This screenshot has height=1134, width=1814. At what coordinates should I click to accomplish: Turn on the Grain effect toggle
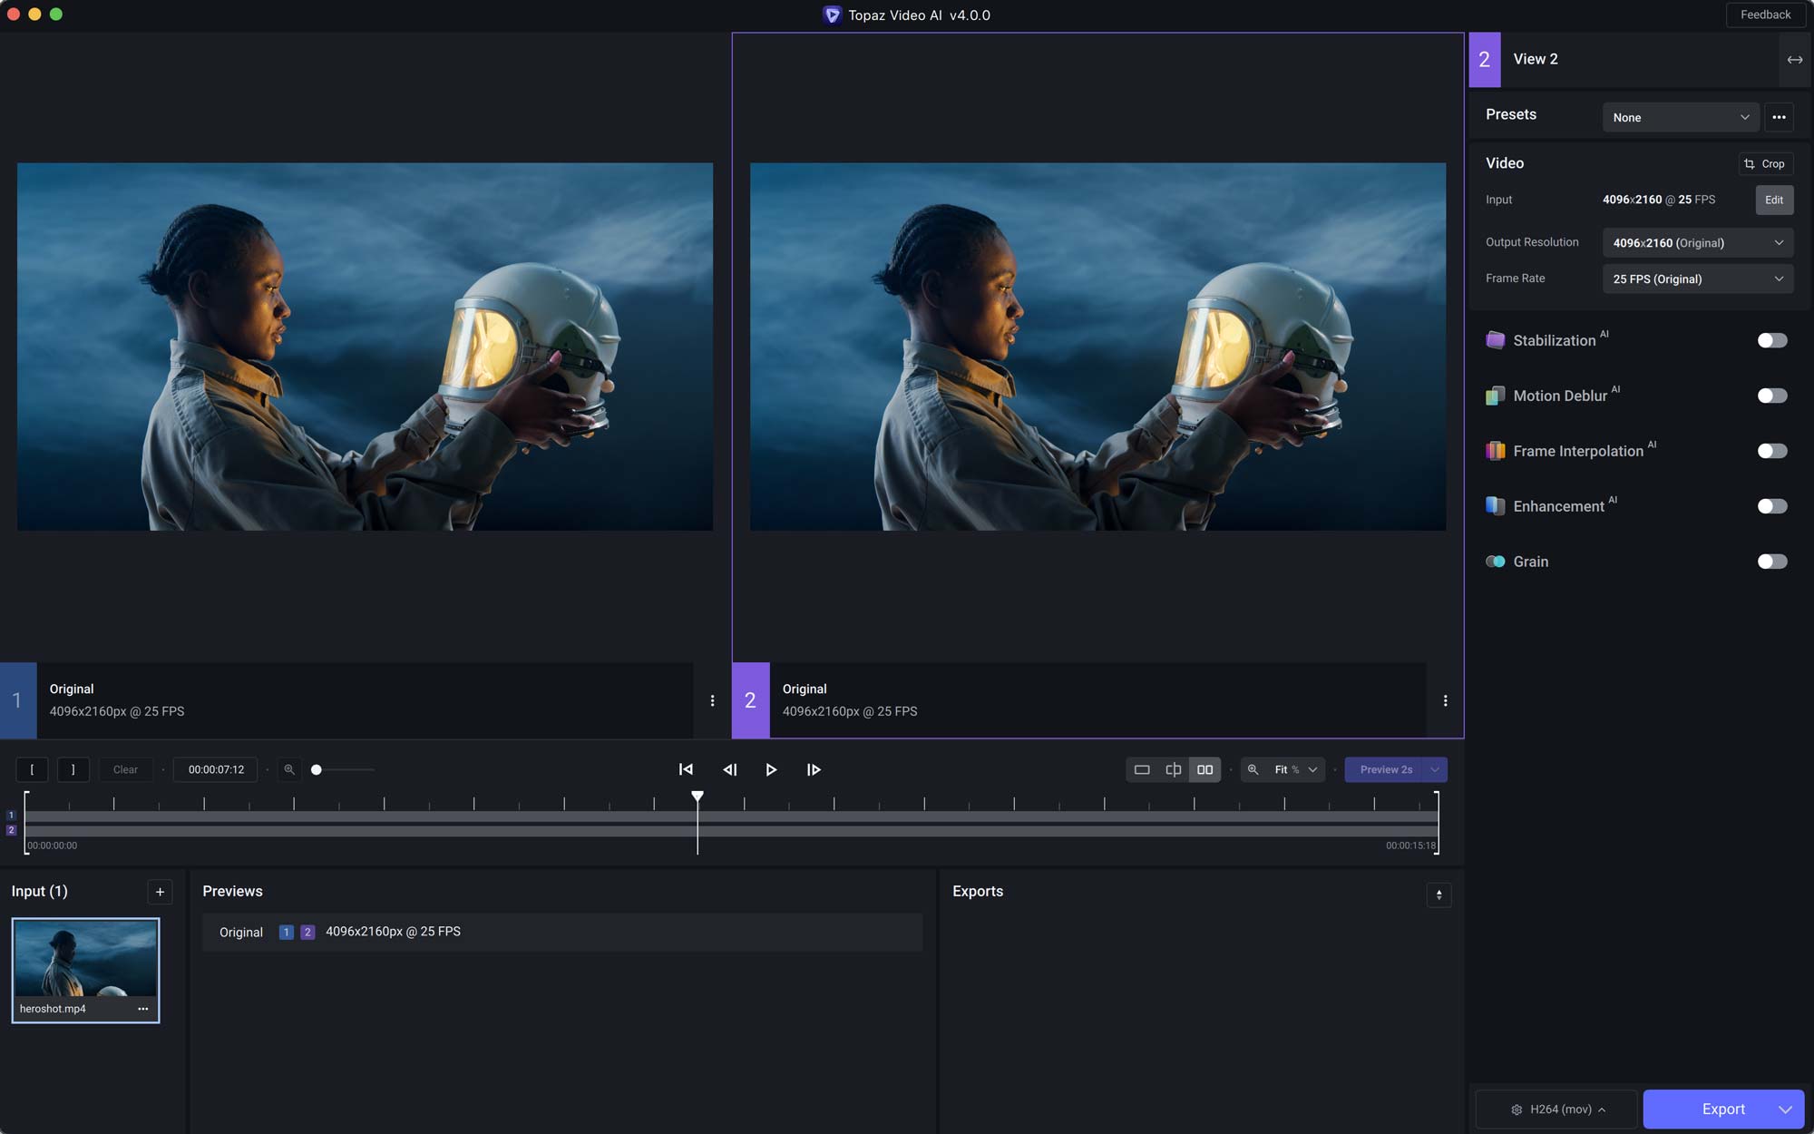coord(1771,562)
